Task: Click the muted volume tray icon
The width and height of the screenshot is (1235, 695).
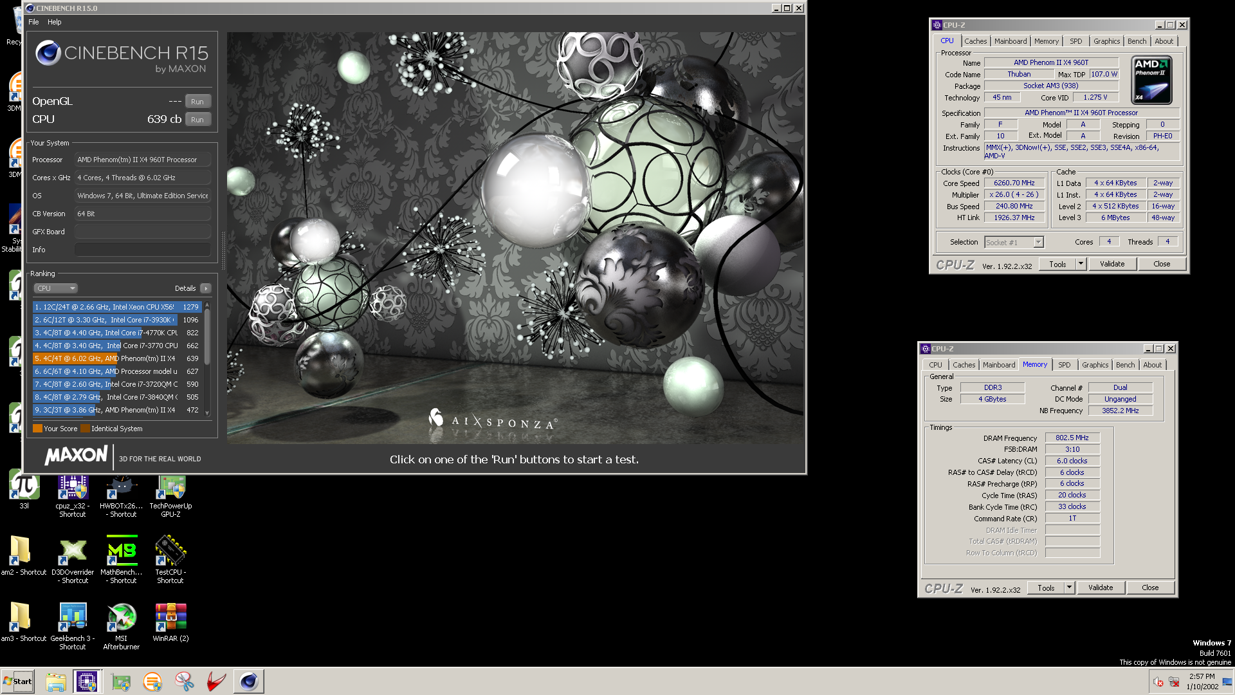Action: pyautogui.click(x=1158, y=682)
